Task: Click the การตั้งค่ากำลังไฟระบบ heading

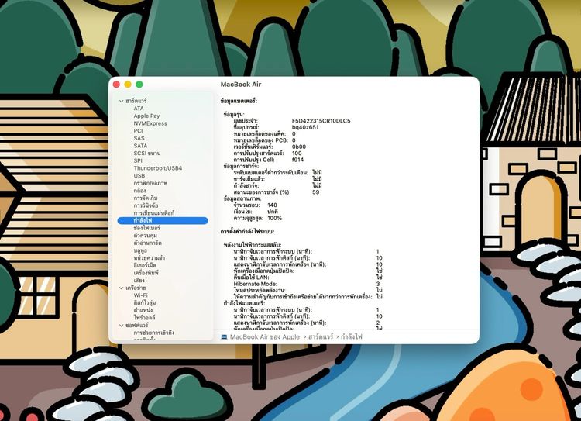Action: click(x=247, y=232)
